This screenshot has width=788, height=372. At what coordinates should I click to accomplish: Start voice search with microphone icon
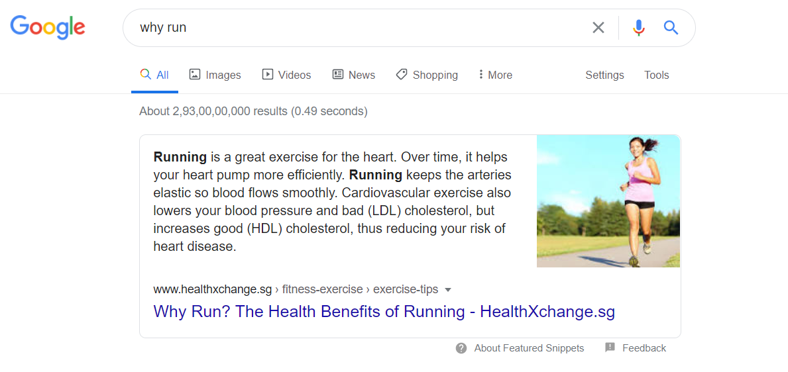[638, 28]
